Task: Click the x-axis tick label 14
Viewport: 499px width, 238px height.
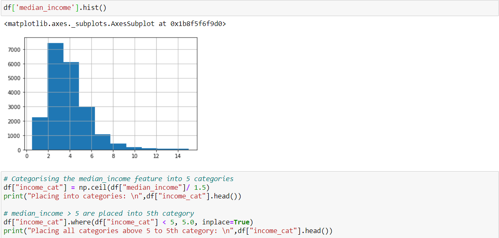Action: click(x=178, y=156)
